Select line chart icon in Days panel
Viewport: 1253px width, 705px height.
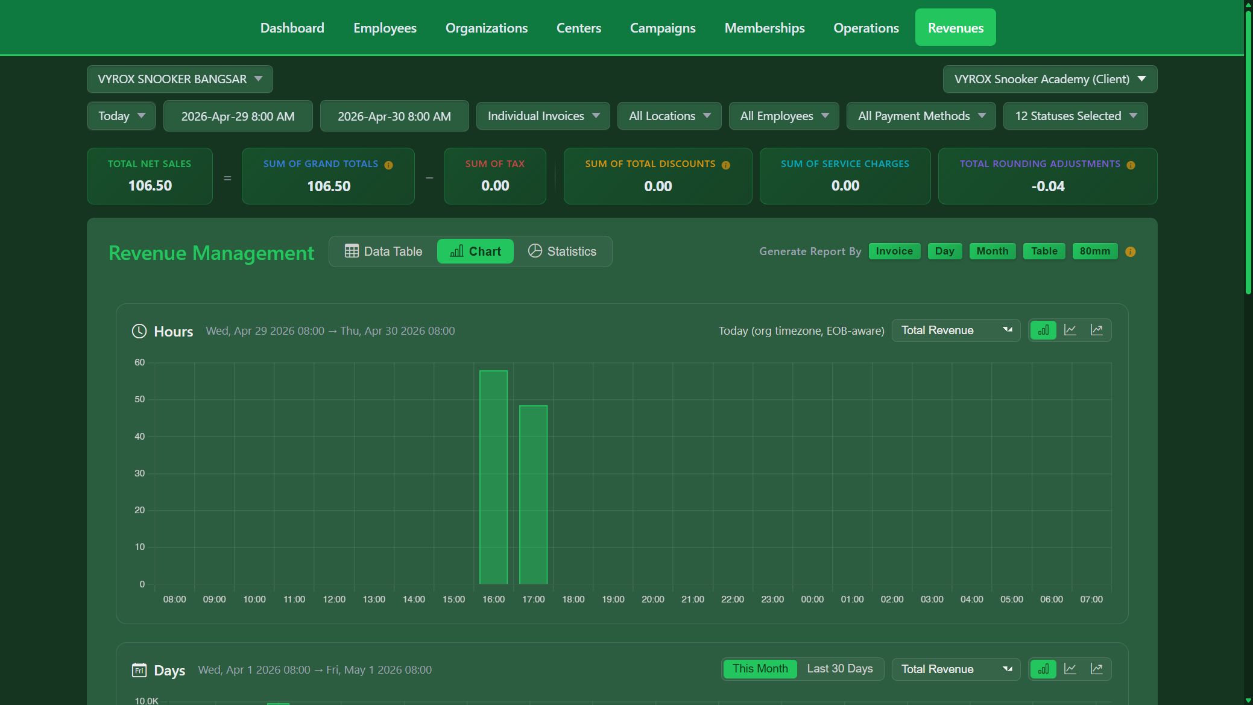click(1070, 669)
